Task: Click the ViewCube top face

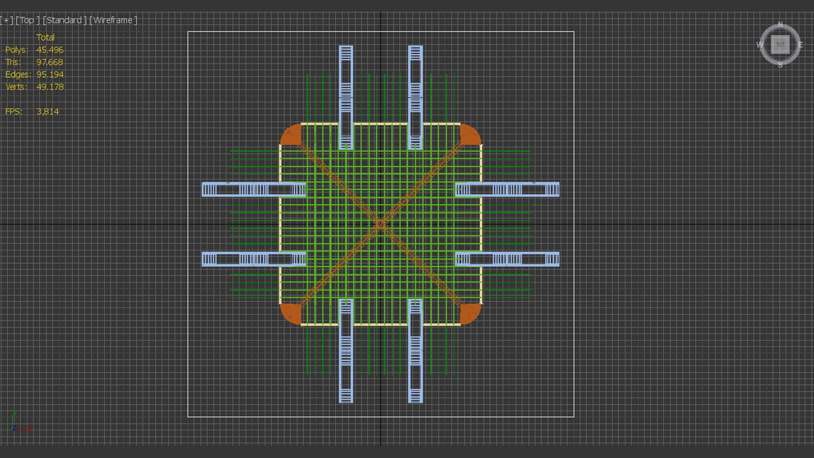Action: pos(780,45)
